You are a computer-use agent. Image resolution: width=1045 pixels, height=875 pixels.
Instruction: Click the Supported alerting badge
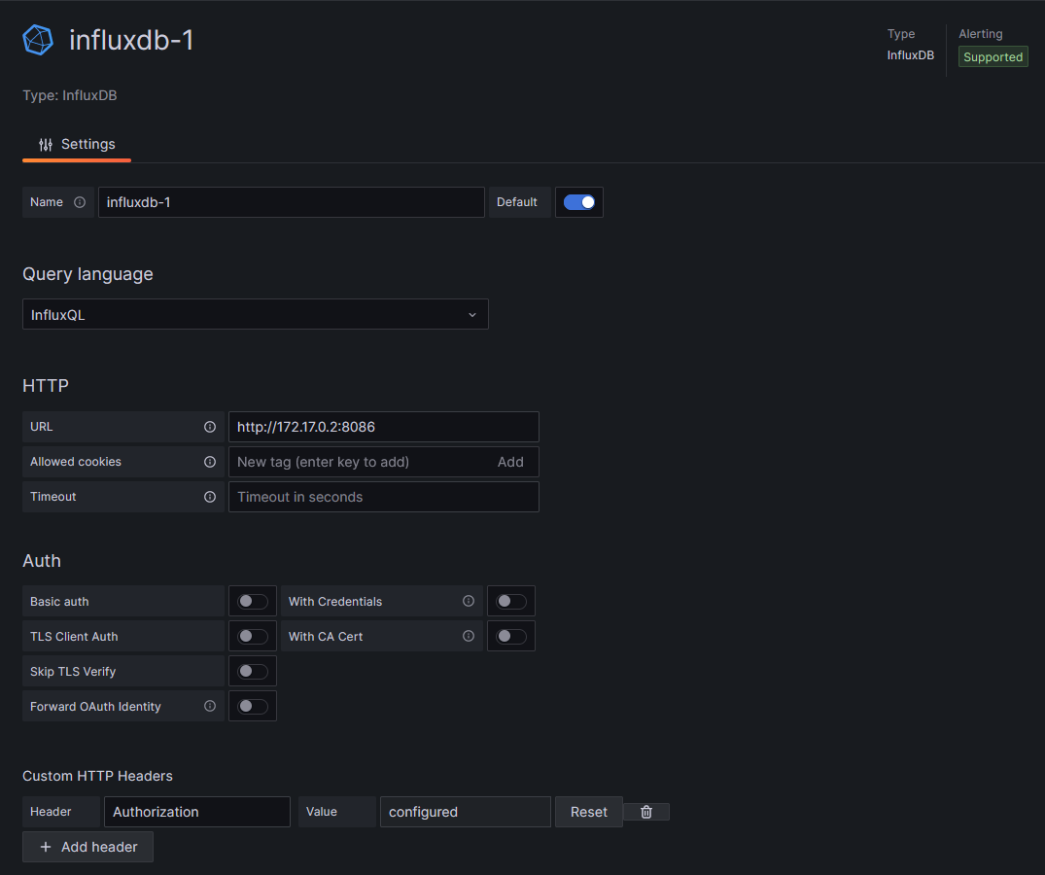pos(993,56)
